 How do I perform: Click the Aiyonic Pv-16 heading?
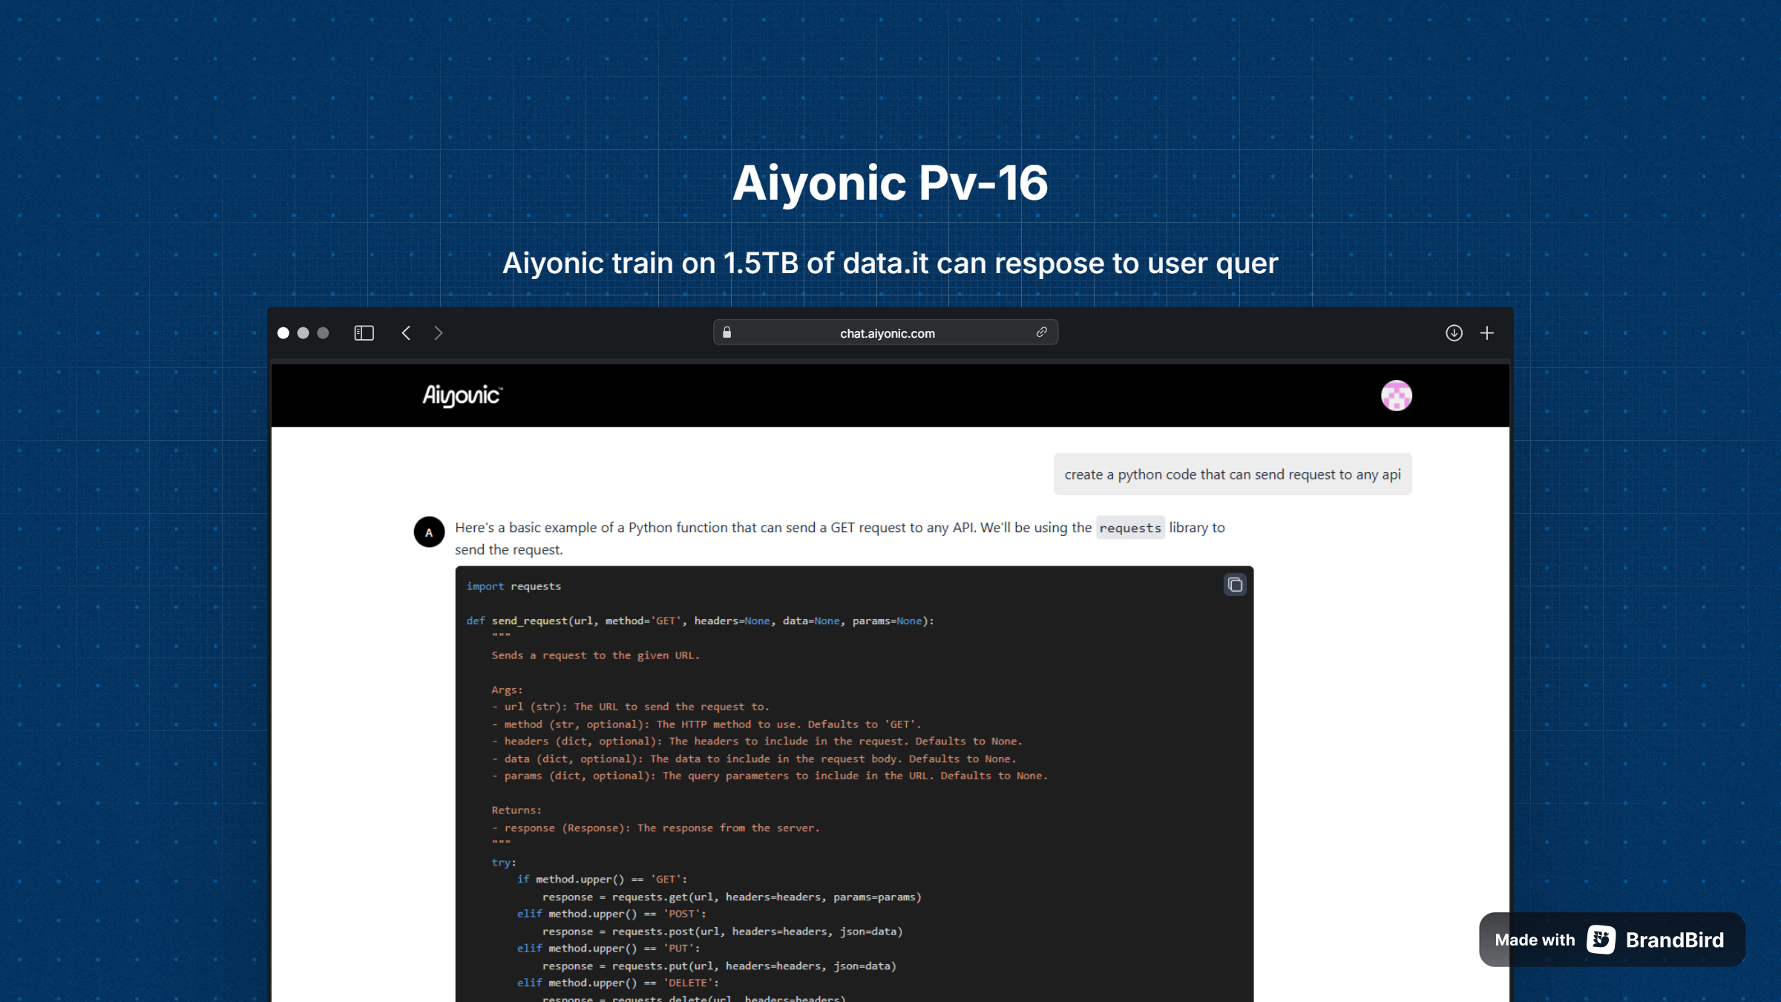click(890, 183)
